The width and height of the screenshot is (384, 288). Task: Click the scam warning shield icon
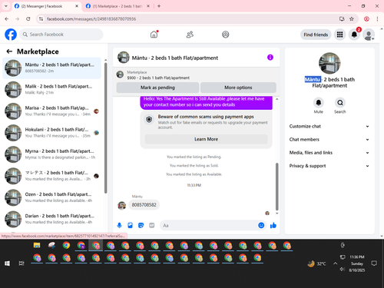pos(149,119)
